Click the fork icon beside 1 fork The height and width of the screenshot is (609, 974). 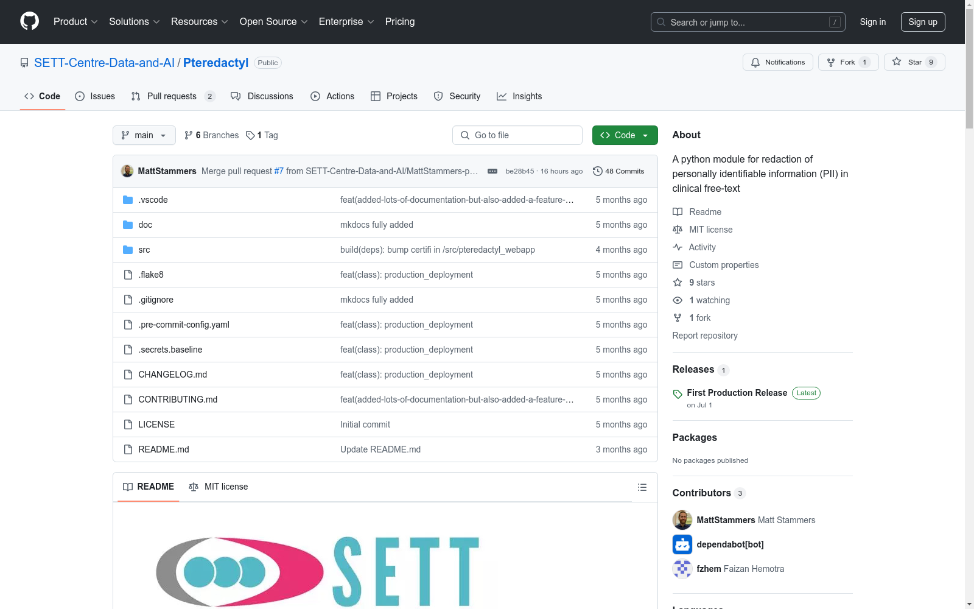(x=678, y=318)
